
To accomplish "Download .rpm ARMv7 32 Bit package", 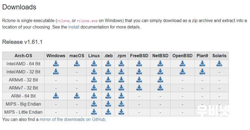I will [121, 88].
